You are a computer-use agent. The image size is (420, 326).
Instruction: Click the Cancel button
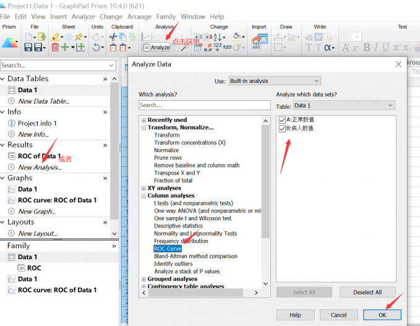tap(338, 315)
